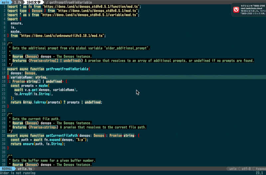Click 'is,' on line 6
266x175 pixels.
[13, 28]
